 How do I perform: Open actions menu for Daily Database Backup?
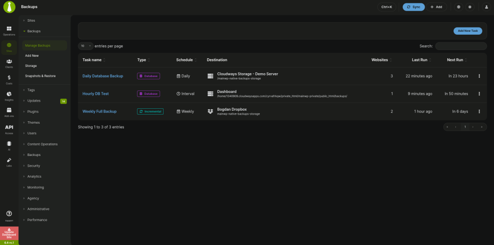(x=479, y=76)
